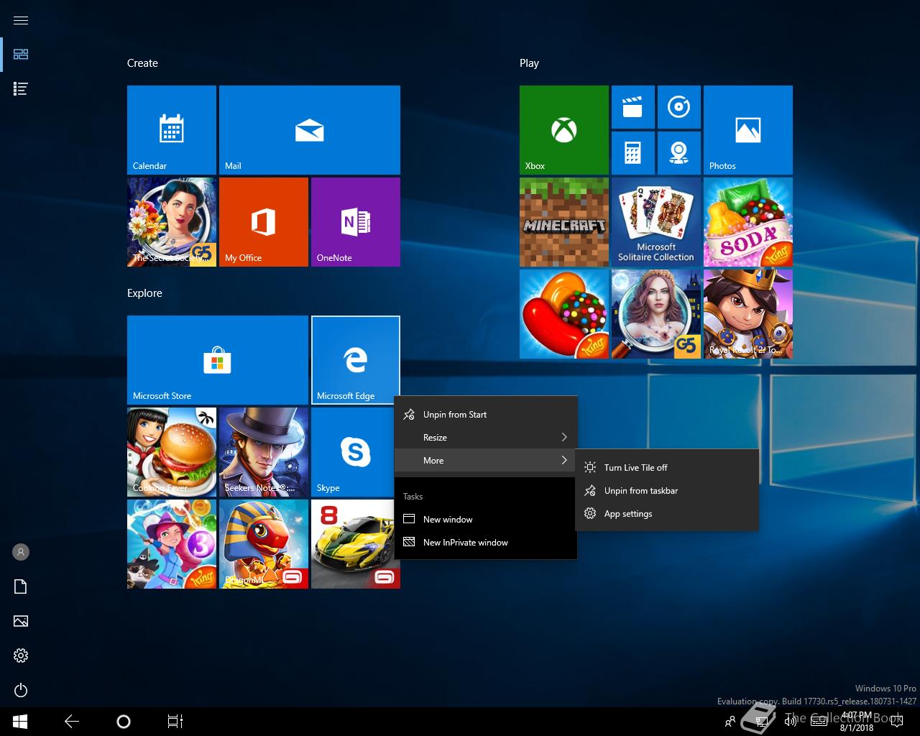Open the My Office tile
Image resolution: width=920 pixels, height=736 pixels.
(264, 222)
